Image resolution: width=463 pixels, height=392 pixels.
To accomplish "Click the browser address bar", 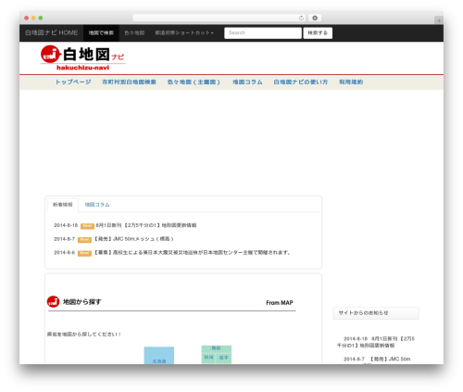I will point(219,18).
